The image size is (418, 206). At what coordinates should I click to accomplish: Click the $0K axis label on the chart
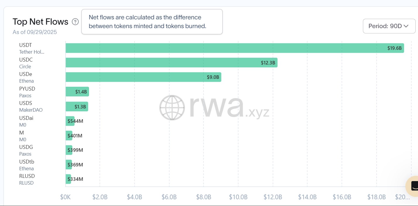pyautogui.click(x=65, y=197)
